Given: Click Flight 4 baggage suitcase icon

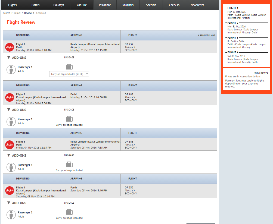Looking at the screenshot, I should [69, 212].
